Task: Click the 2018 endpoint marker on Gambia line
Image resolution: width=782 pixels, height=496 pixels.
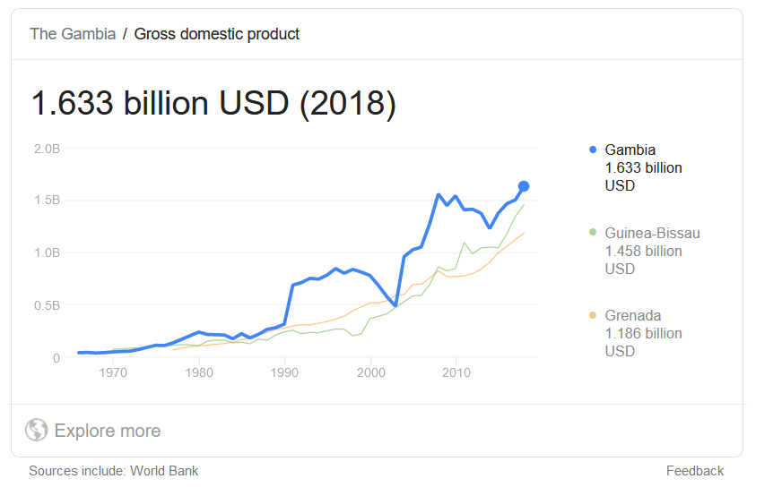Action: point(523,186)
